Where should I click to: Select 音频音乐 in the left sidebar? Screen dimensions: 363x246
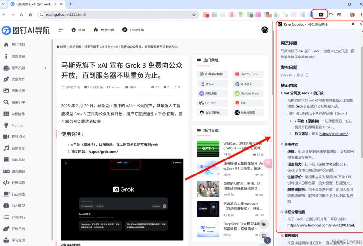click(15, 148)
